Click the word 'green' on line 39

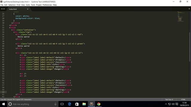point(80,44)
